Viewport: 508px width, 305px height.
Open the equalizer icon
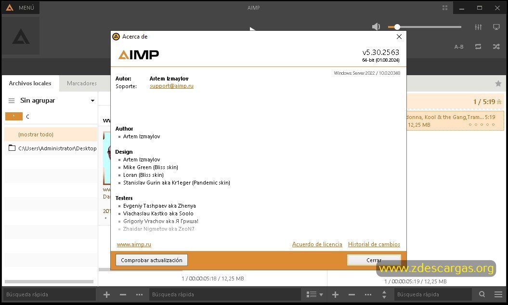[478, 27]
